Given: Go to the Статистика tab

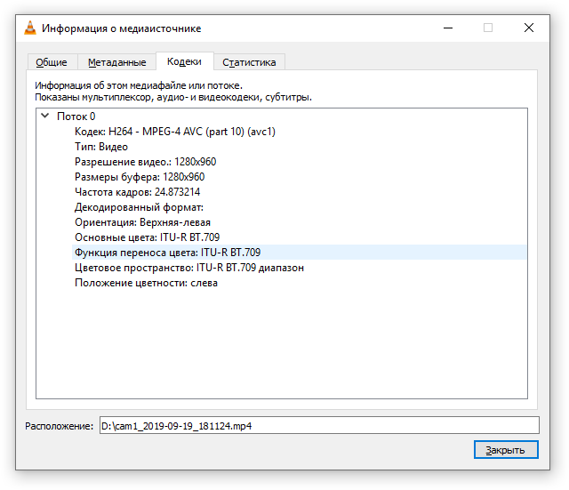Looking at the screenshot, I should [249, 62].
